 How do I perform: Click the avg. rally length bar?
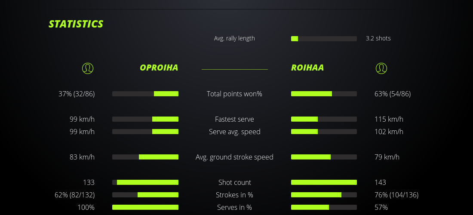pyautogui.click(x=324, y=39)
